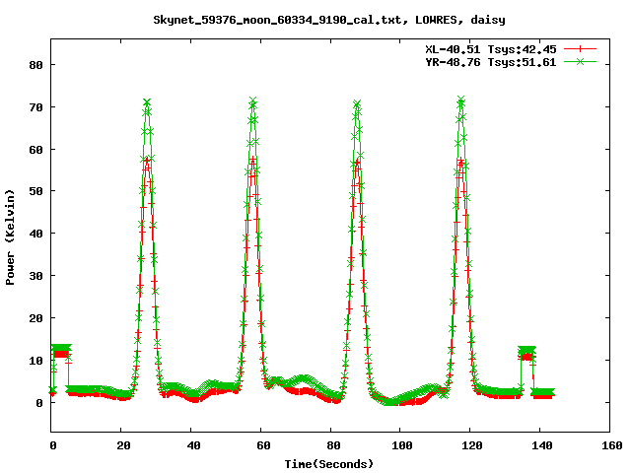Click the y-axis tick label 60
Viewport: 631px width, 473px height.
pyautogui.click(x=35, y=150)
